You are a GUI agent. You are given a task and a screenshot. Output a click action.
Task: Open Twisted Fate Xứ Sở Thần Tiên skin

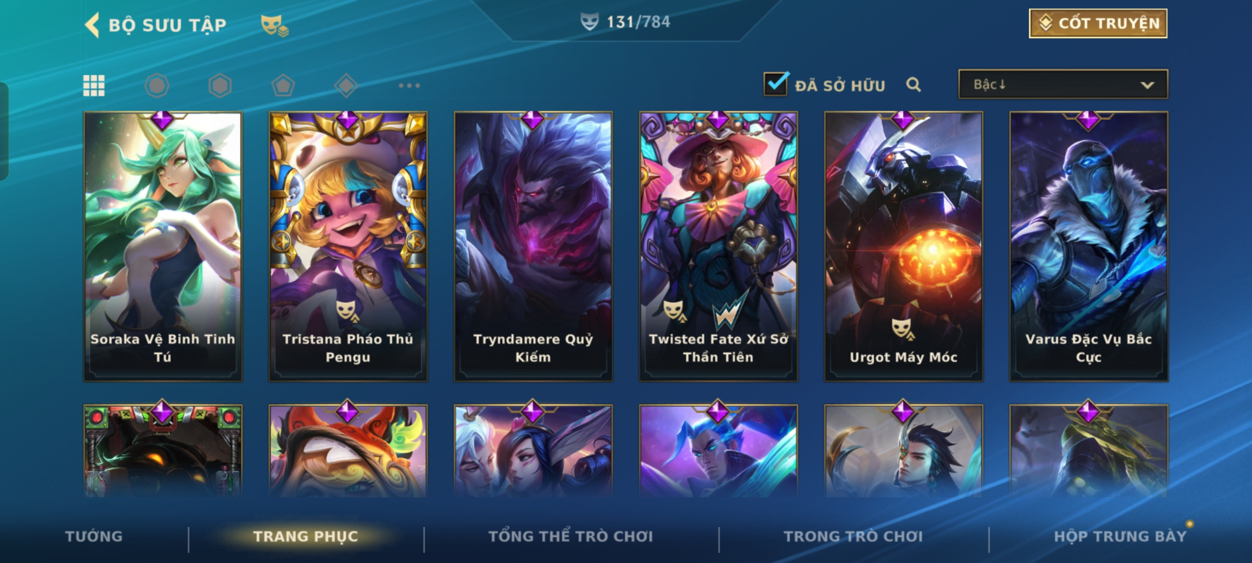coord(718,246)
